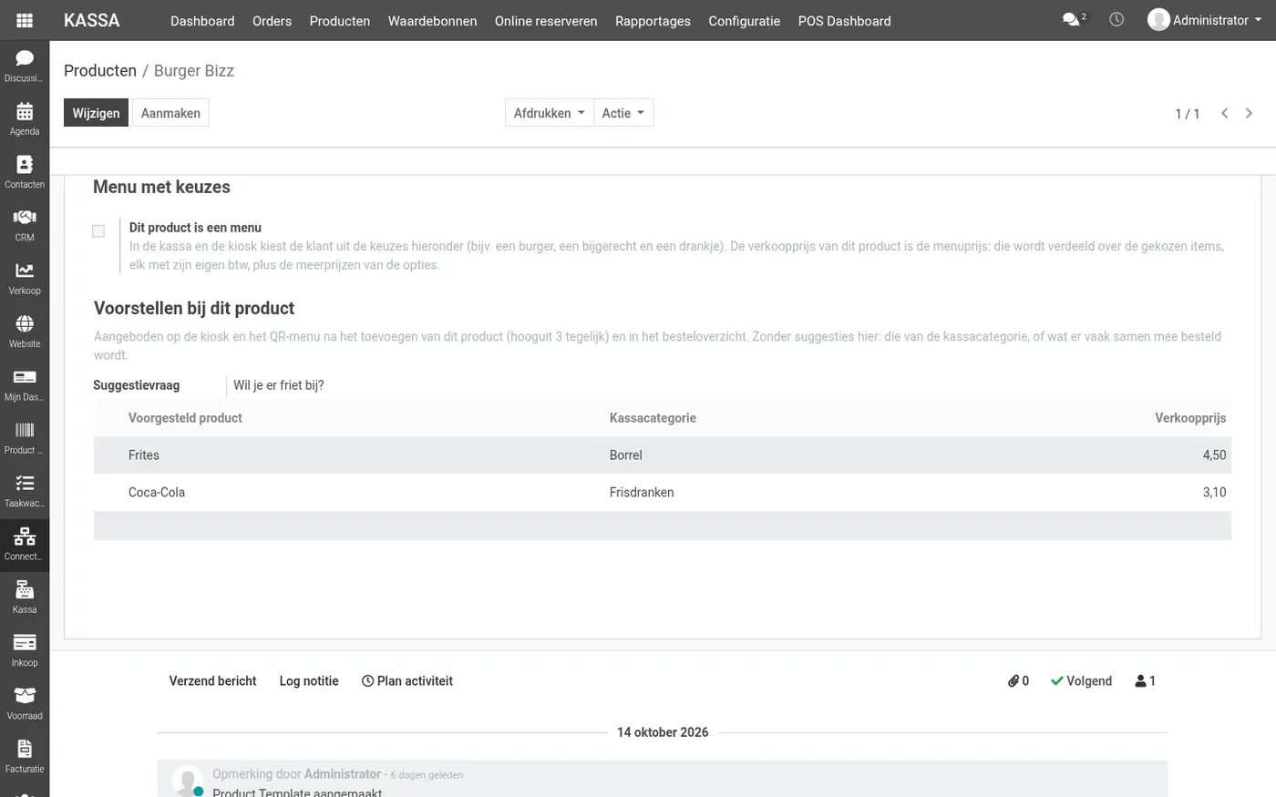Image resolution: width=1276 pixels, height=797 pixels.
Task: Open the POS Dashboard menu
Action: point(845,20)
